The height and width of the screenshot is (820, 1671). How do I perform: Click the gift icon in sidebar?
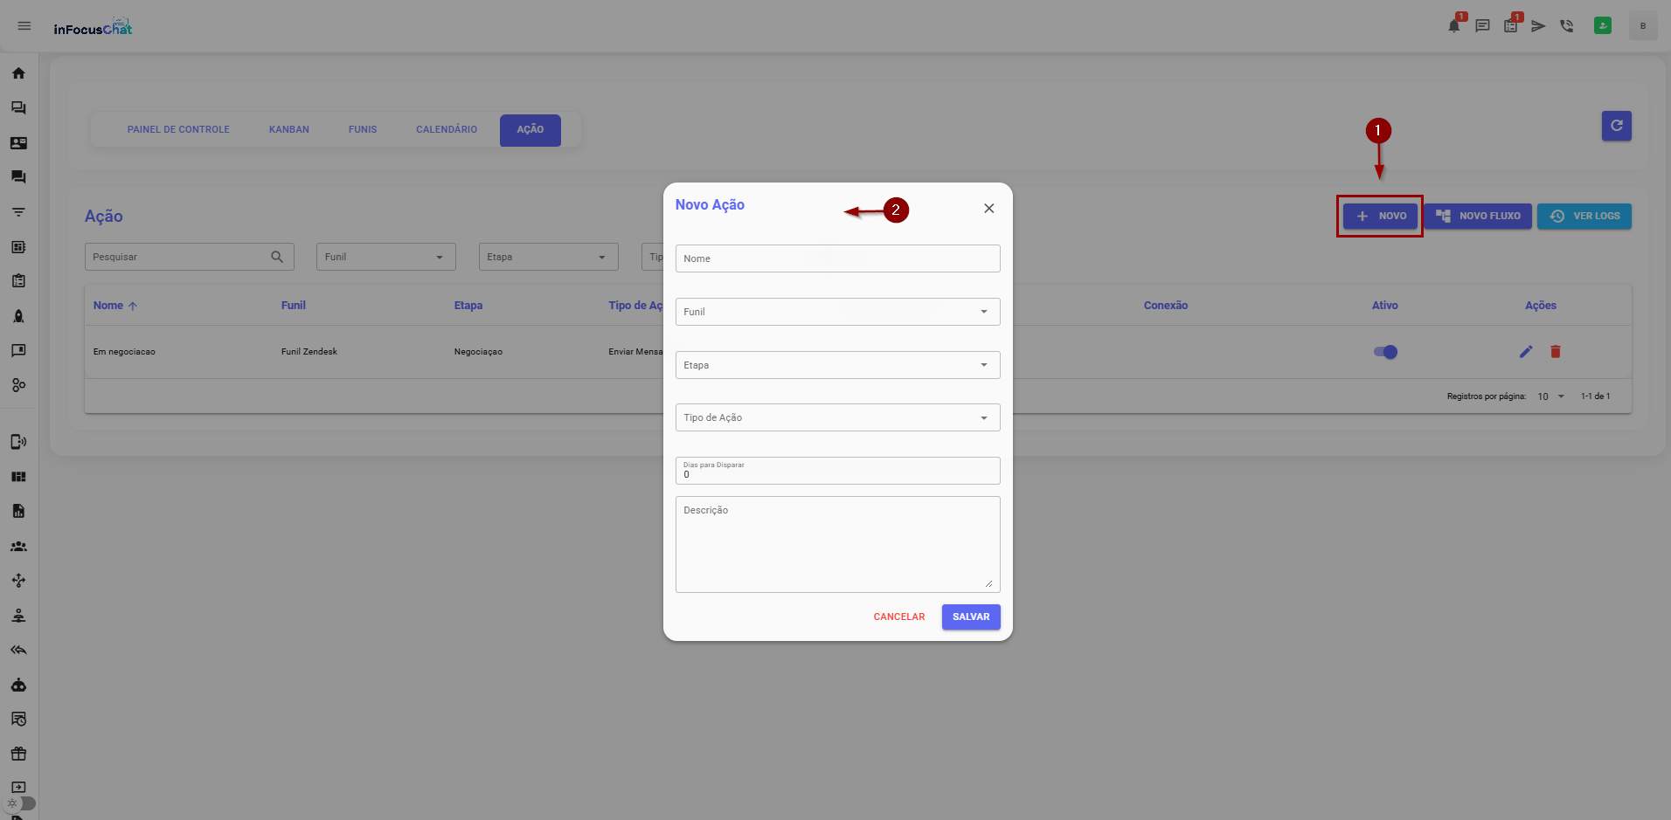(x=18, y=754)
